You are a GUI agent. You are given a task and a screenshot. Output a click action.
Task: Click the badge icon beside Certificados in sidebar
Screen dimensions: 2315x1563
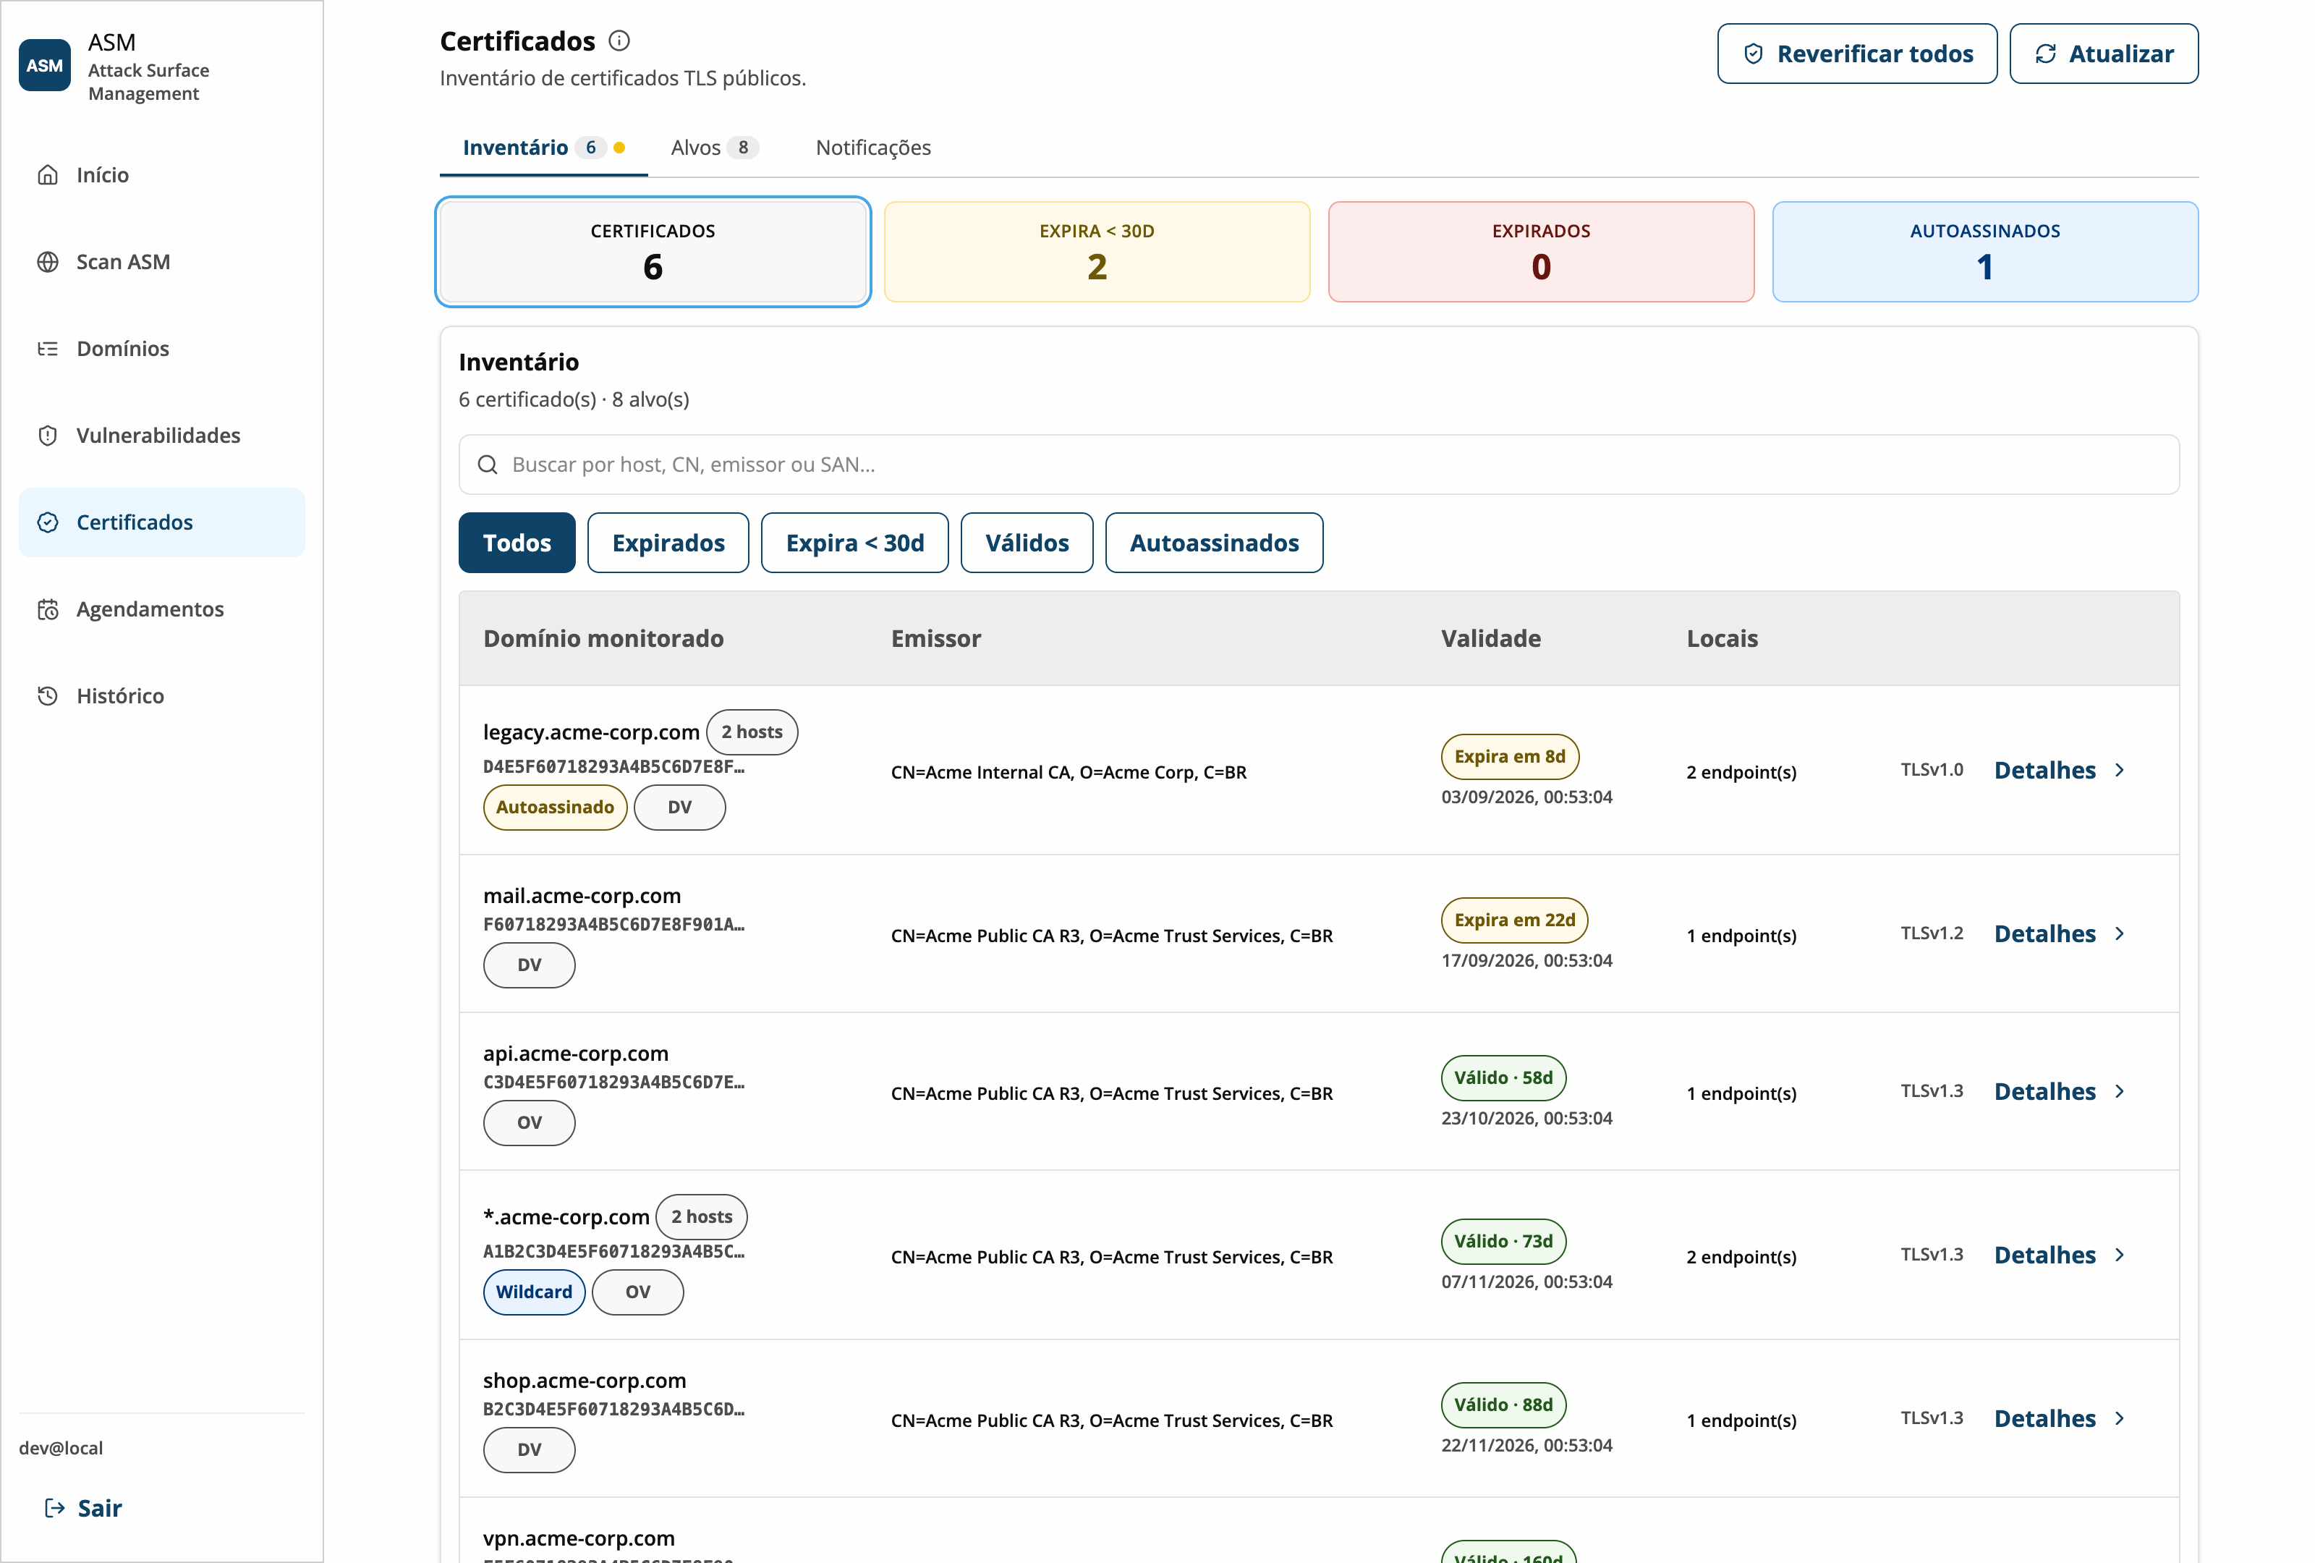point(48,522)
